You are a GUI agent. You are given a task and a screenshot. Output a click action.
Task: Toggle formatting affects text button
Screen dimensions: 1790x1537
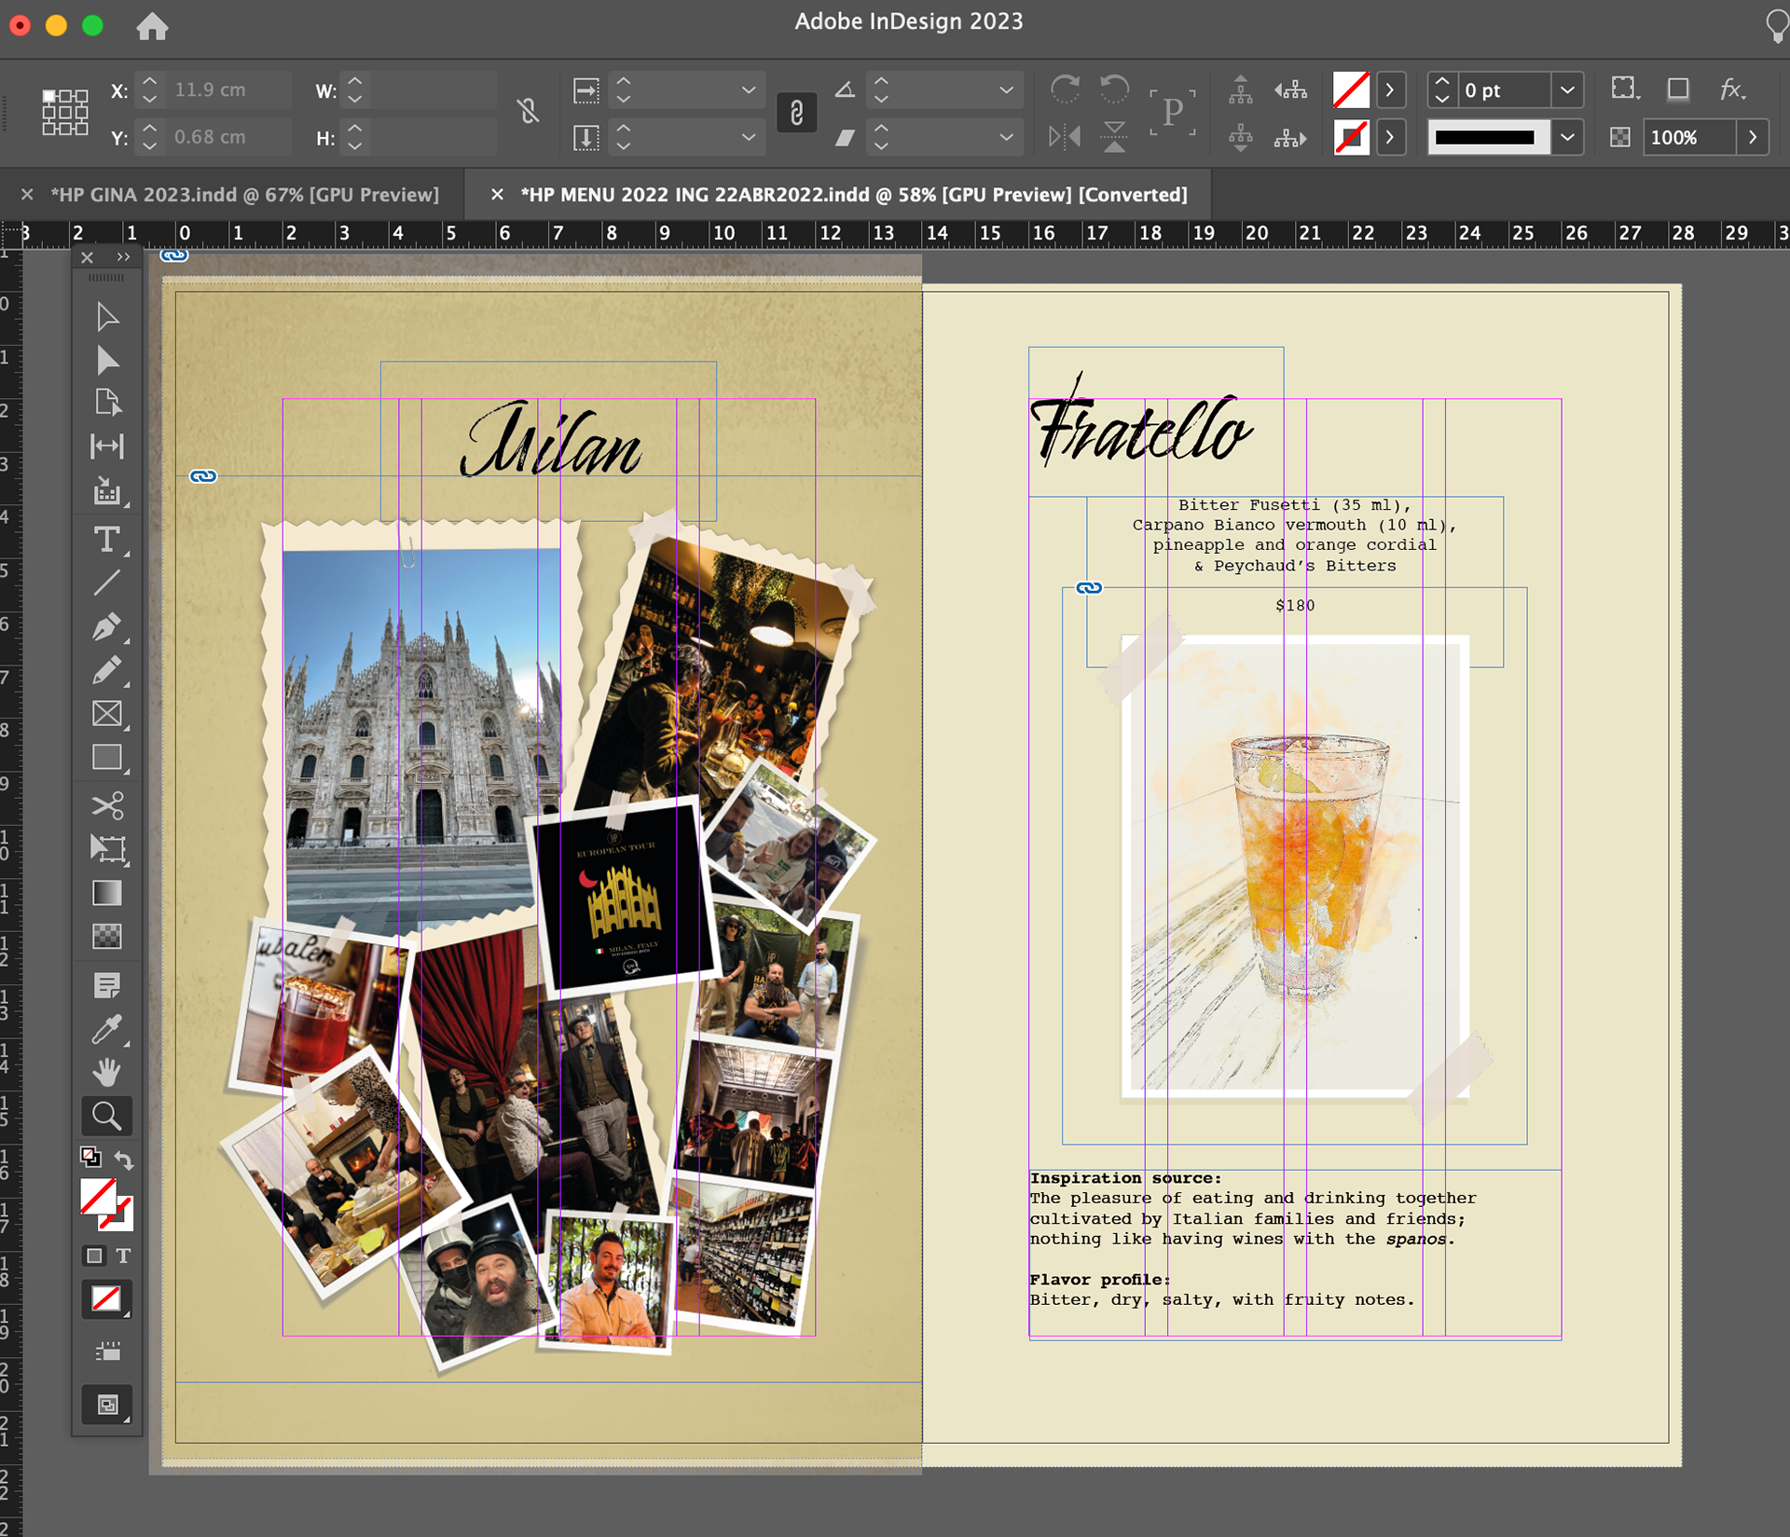tap(123, 1256)
